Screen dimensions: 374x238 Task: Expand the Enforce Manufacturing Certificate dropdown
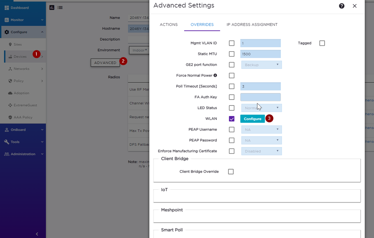261,152
